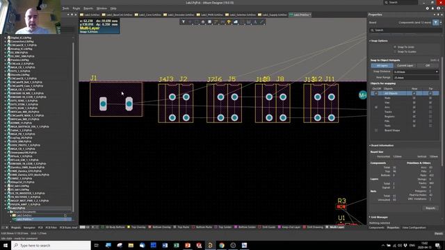Click the Reports button in Board Information

click(x=430, y=208)
